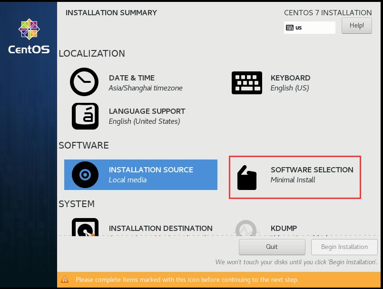Click the warning triangle in the bottom bar
Viewport: 383px width, 289px height.
coord(65,279)
